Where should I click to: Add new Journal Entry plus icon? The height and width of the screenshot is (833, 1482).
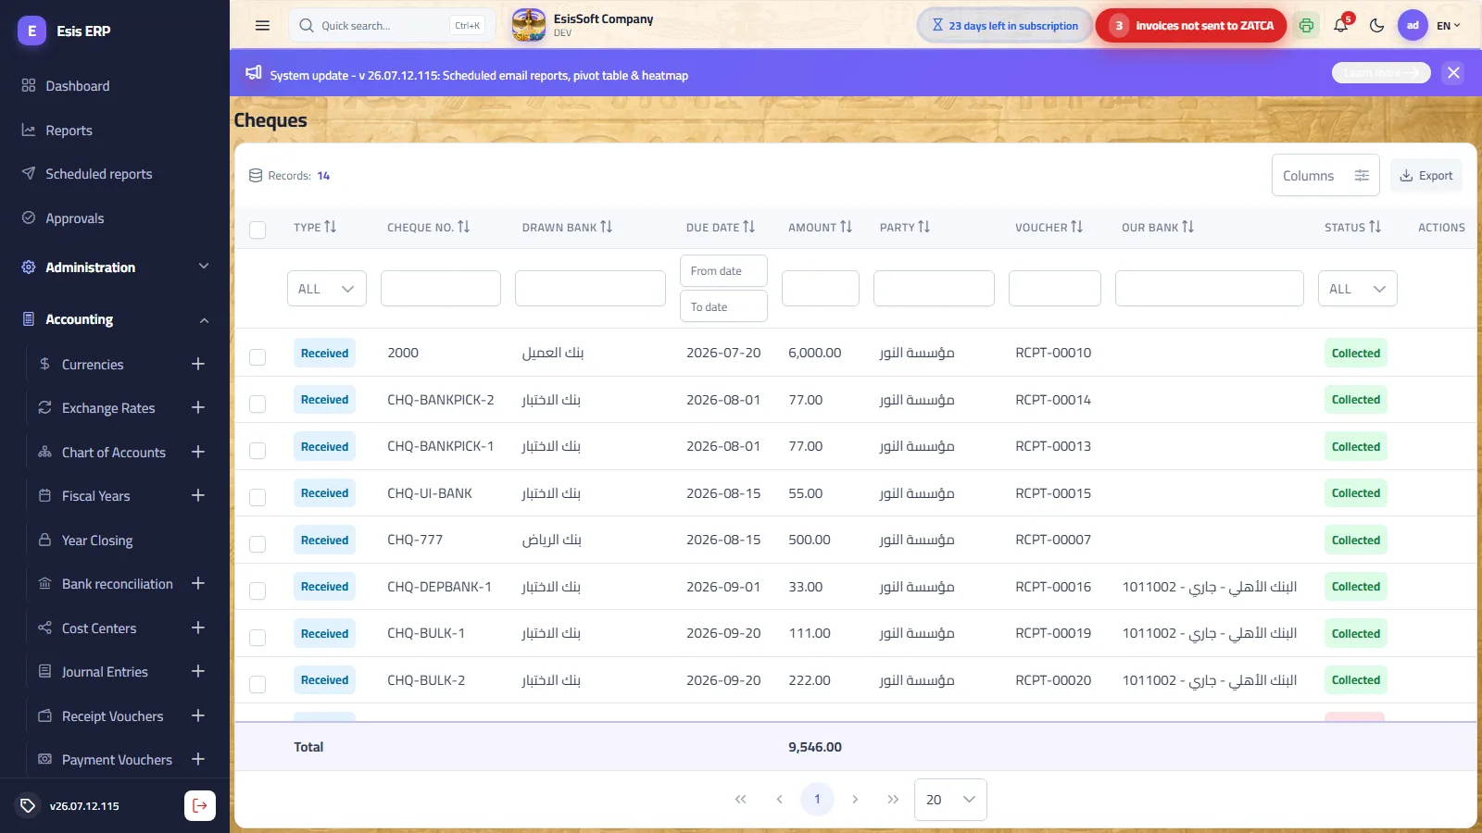(198, 671)
